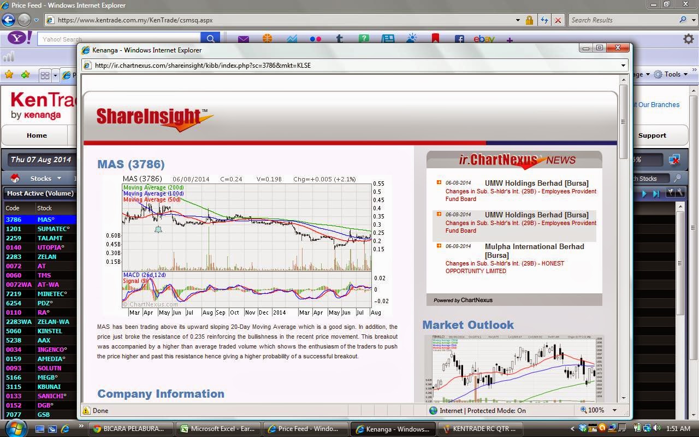This screenshot has height=437, width=699.
Task: Open Facebook icon in Yahoo toolbar
Action: click(459, 39)
